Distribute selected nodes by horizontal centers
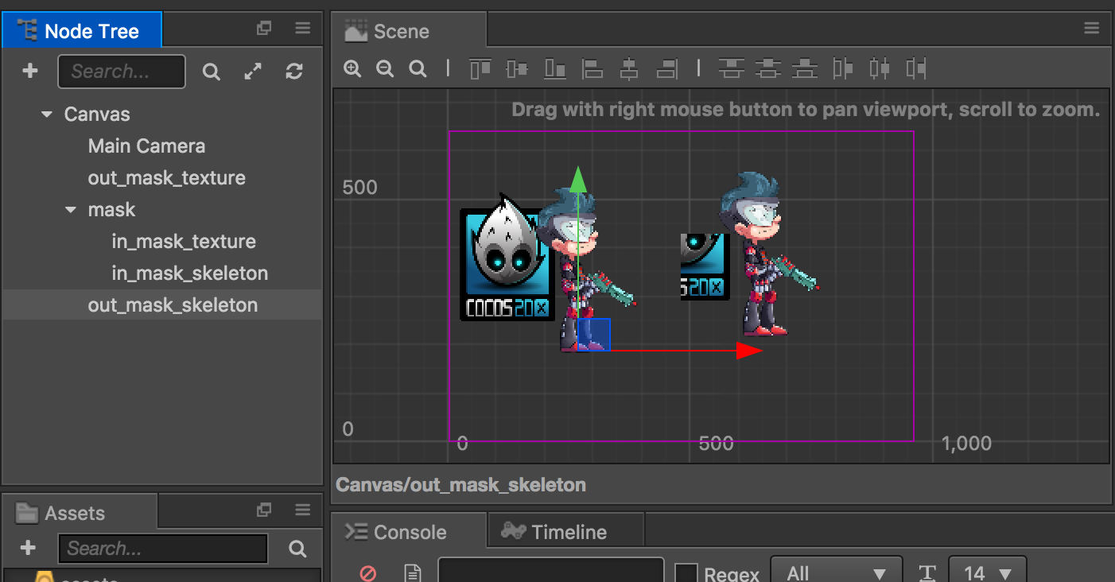The image size is (1115, 582). 880,69
